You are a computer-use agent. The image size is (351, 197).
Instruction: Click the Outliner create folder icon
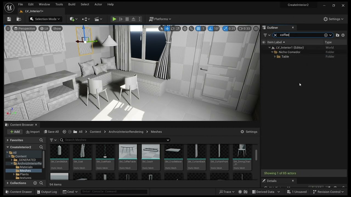pyautogui.click(x=337, y=35)
